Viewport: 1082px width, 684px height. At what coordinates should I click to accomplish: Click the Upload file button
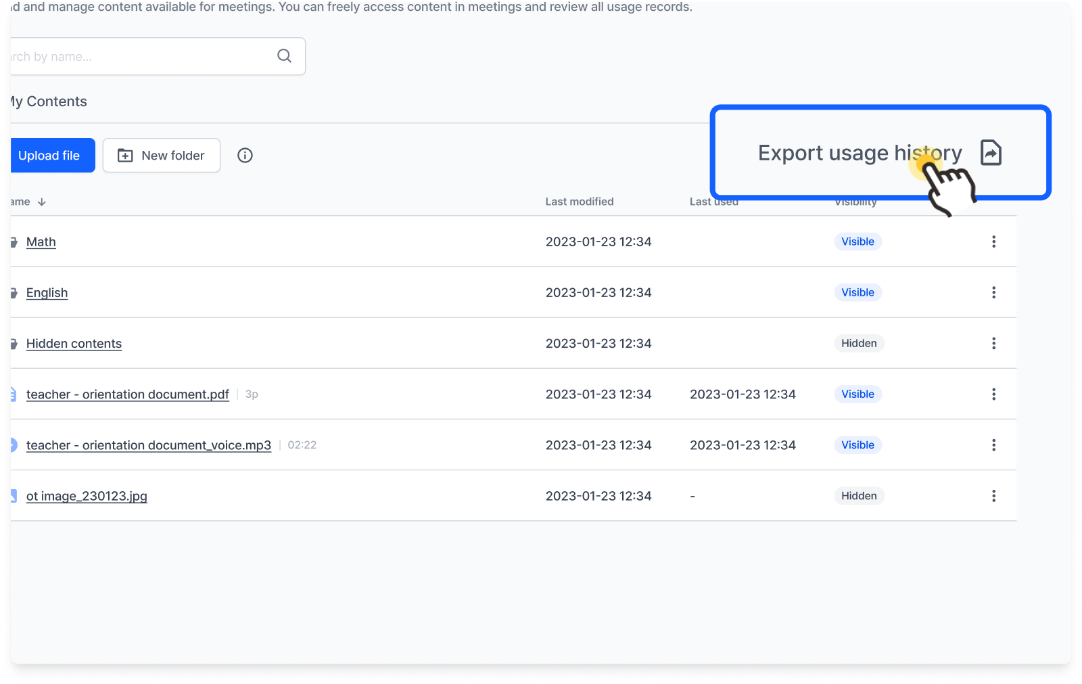[53, 156]
